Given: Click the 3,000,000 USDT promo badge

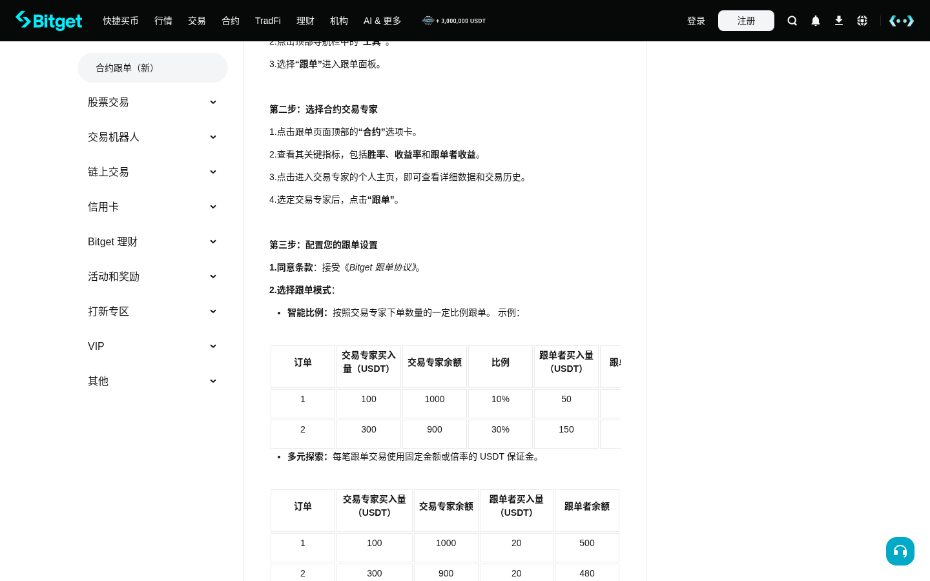Looking at the screenshot, I should pos(454,21).
